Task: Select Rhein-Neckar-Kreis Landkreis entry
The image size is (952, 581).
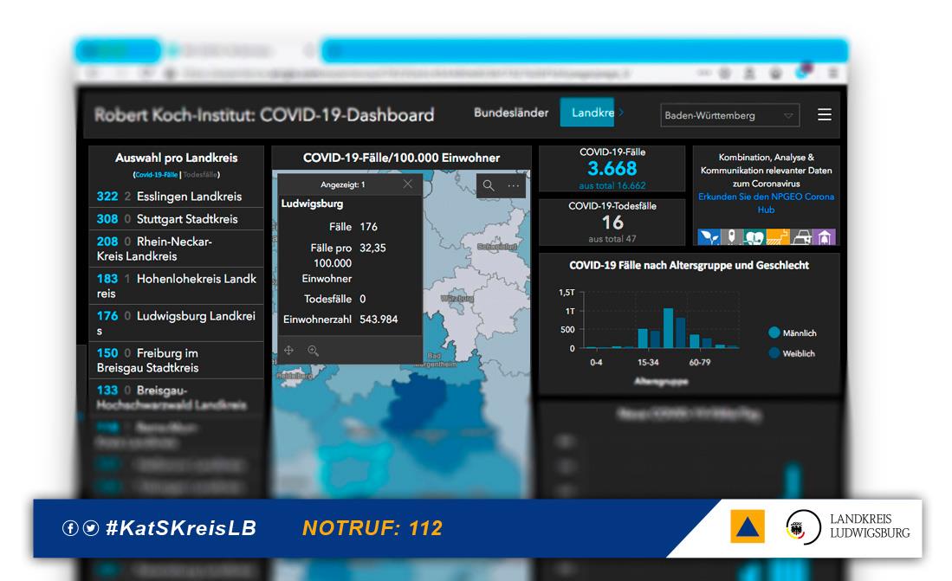Action: click(177, 249)
